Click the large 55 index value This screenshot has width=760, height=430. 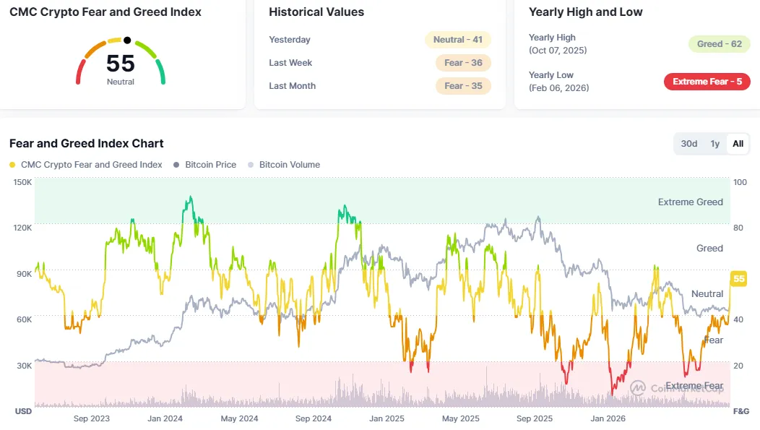point(120,64)
